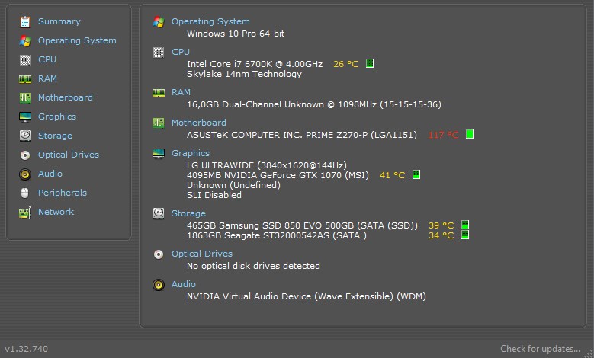
Task: Click the Peripherals mouse icon in sidebar
Action: pyautogui.click(x=25, y=193)
